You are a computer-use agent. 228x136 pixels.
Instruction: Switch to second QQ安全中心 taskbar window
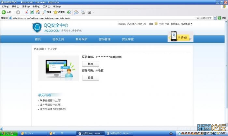[x=119, y=133]
